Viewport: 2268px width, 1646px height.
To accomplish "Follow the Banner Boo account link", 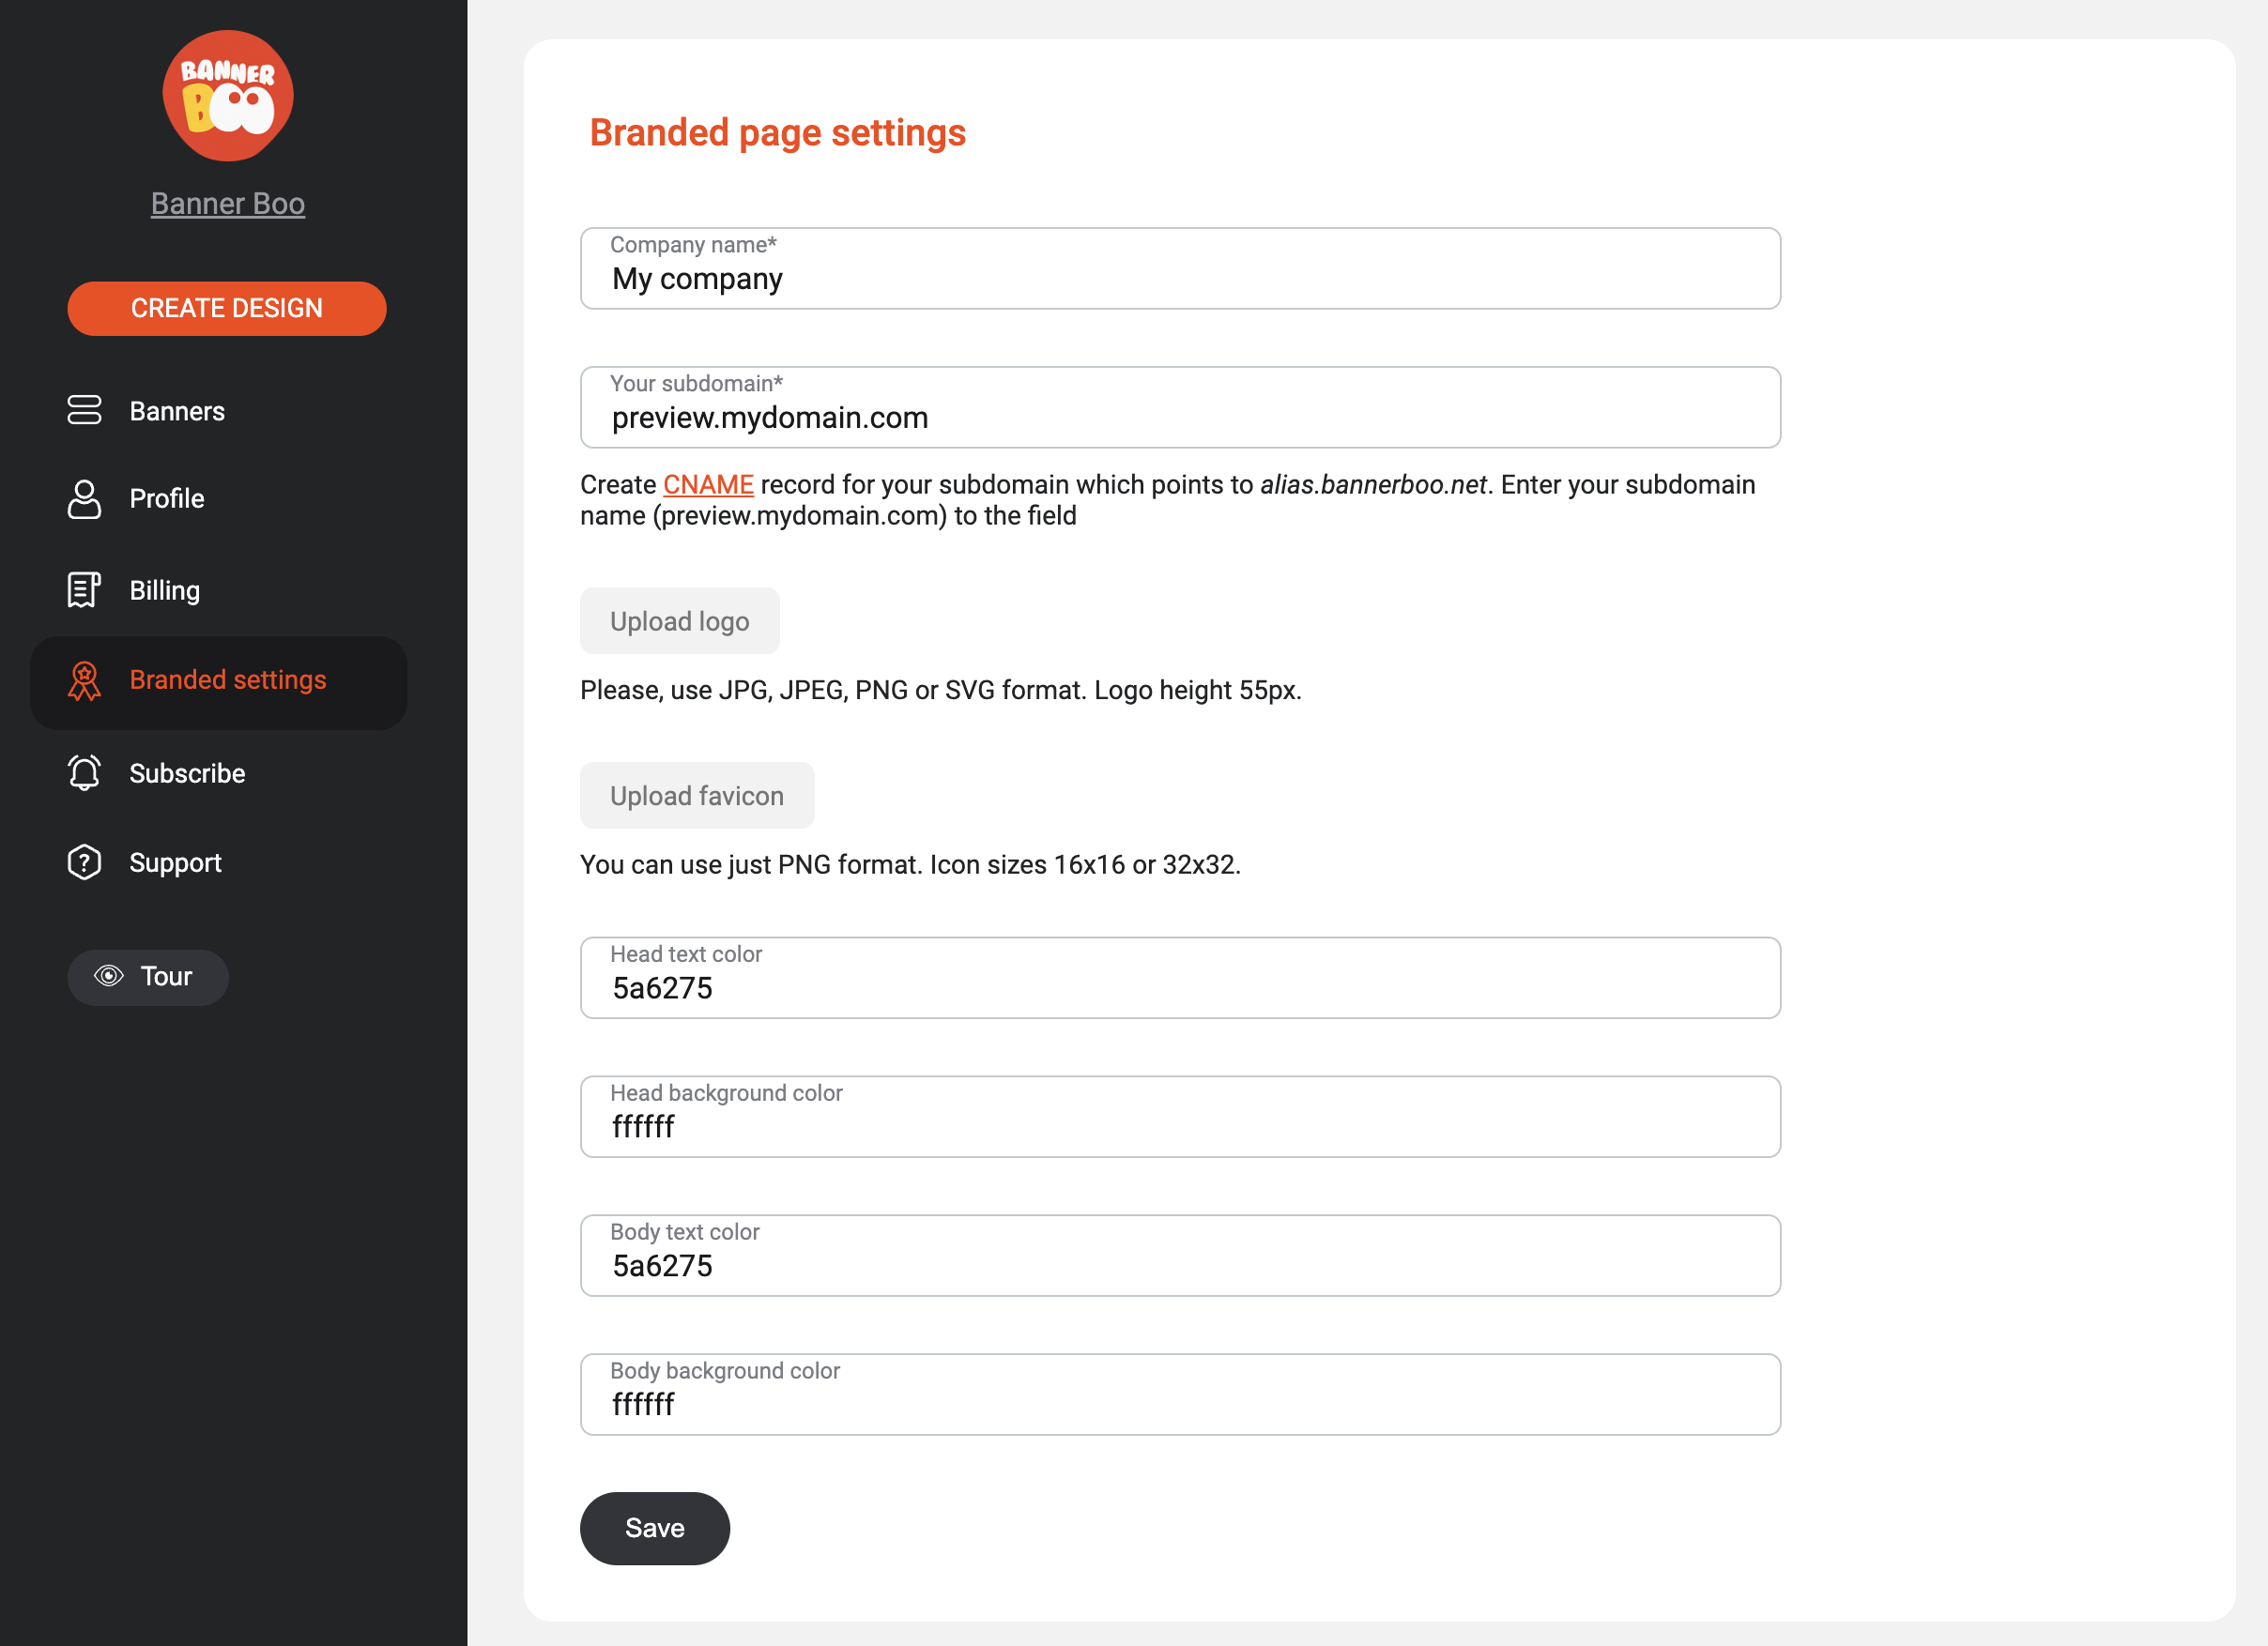I will click(x=228, y=203).
